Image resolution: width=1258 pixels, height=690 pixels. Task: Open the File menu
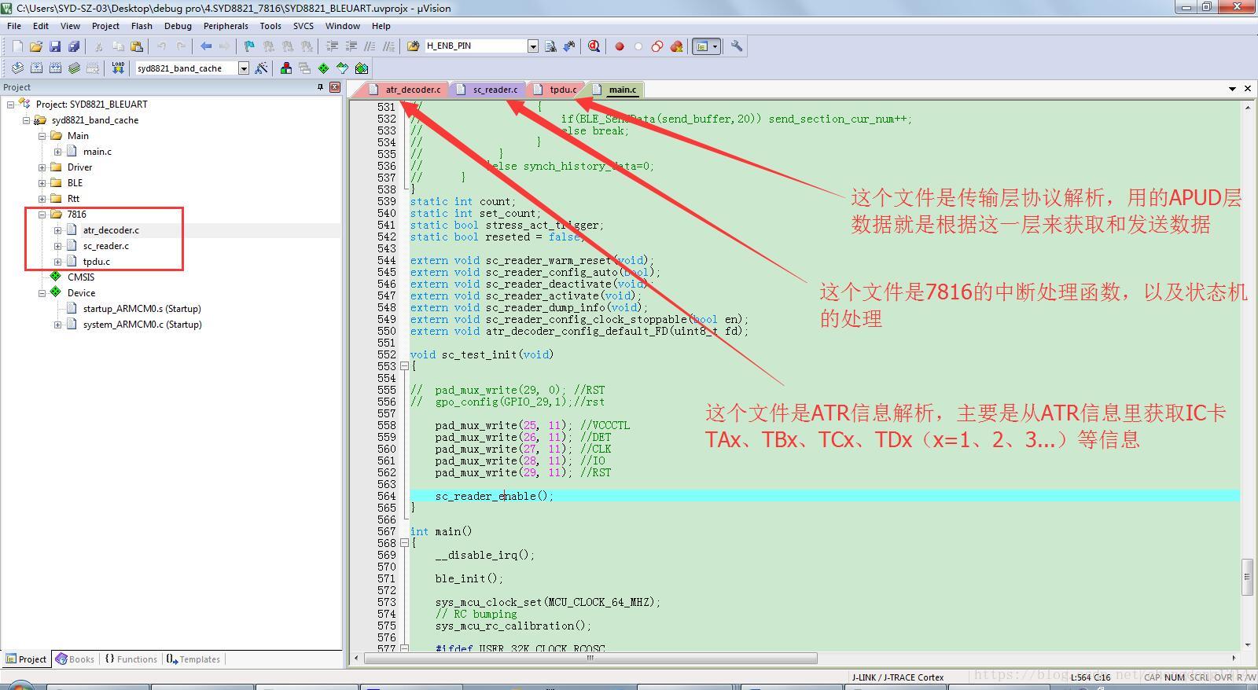point(14,26)
